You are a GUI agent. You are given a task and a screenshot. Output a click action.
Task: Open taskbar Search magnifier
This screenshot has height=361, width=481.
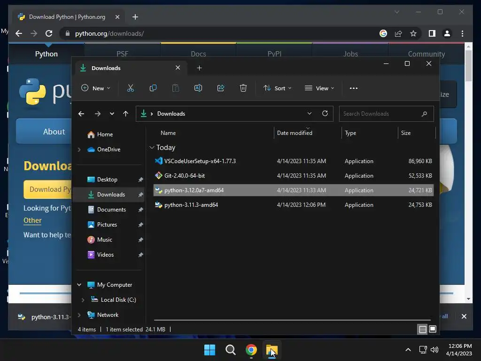(230, 350)
